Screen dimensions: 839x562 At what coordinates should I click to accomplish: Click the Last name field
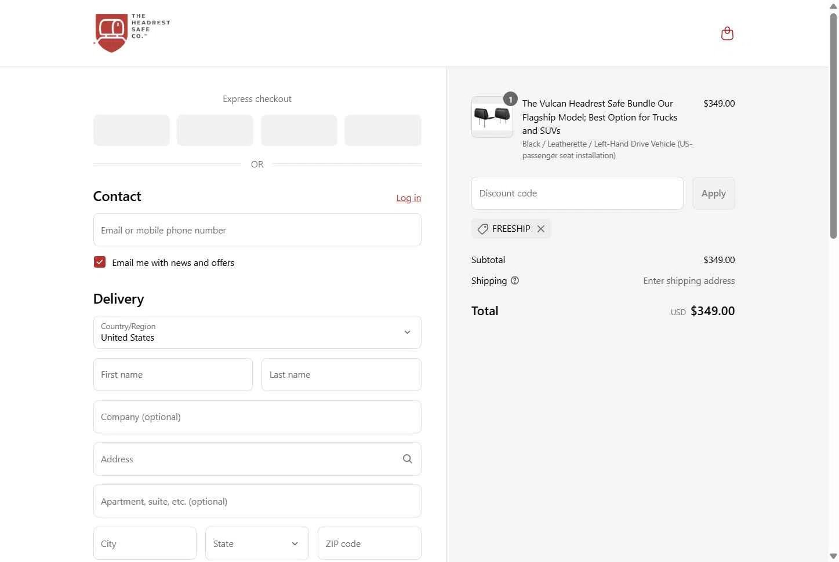coord(342,375)
